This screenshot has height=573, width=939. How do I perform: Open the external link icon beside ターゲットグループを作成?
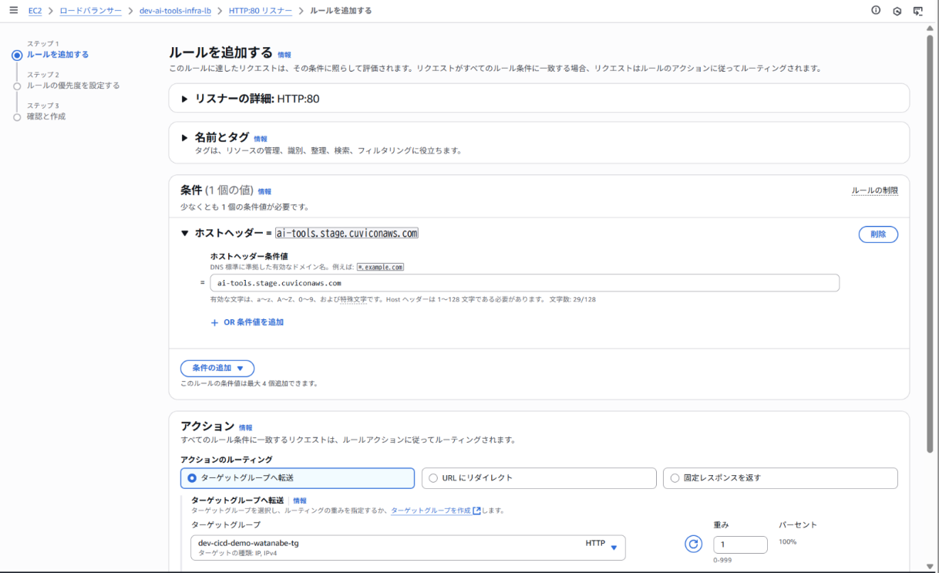coord(476,510)
